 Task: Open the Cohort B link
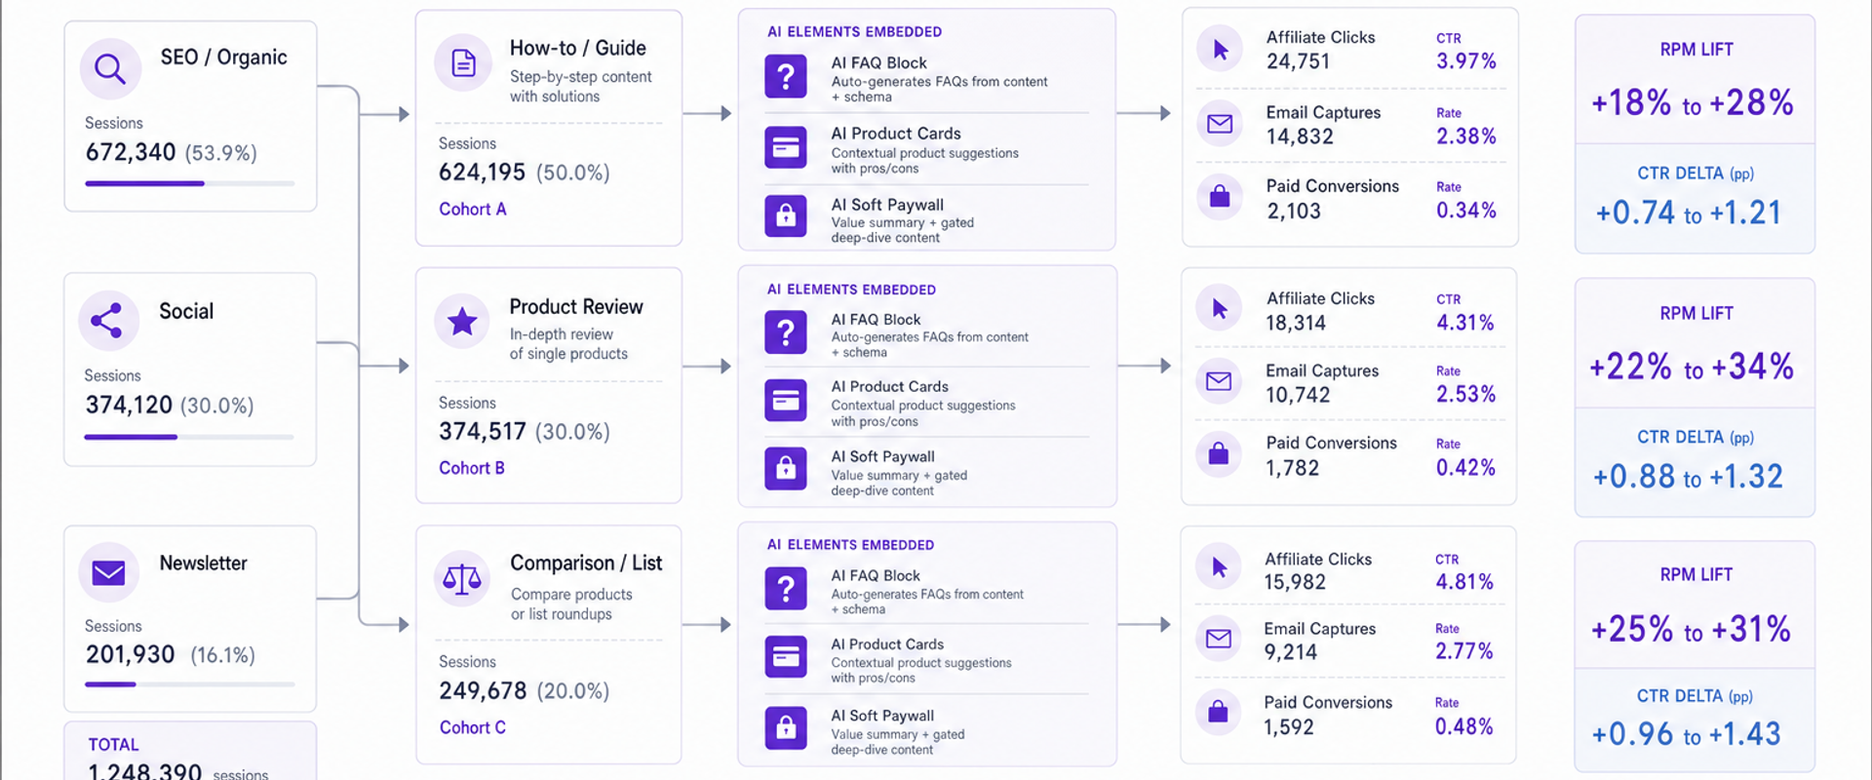click(472, 468)
